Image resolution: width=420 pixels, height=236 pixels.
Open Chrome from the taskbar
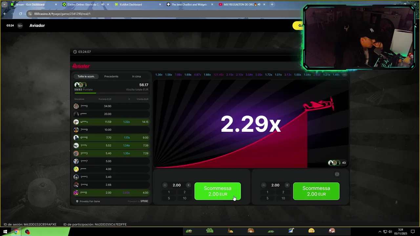pyautogui.click(x=16, y=232)
